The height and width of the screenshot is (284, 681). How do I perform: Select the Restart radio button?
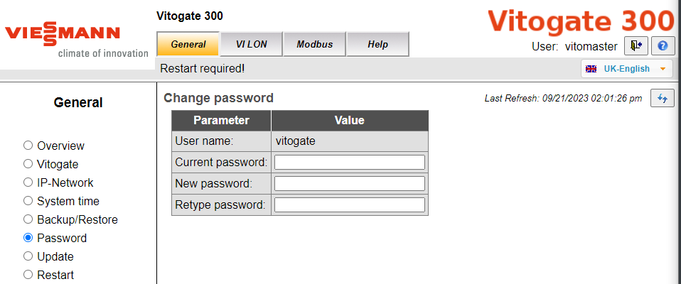(28, 275)
